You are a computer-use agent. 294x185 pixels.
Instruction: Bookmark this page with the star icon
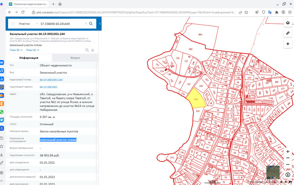click(x=246, y=12)
